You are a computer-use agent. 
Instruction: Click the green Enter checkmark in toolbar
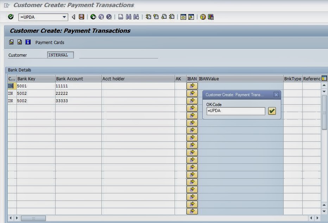11,17
